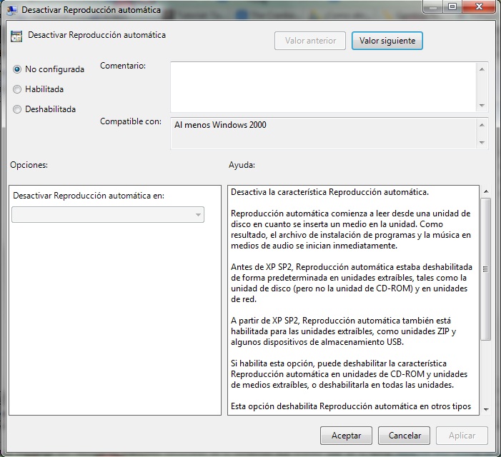
Task: Close the dialog with the X button
Action: click(479, 6)
